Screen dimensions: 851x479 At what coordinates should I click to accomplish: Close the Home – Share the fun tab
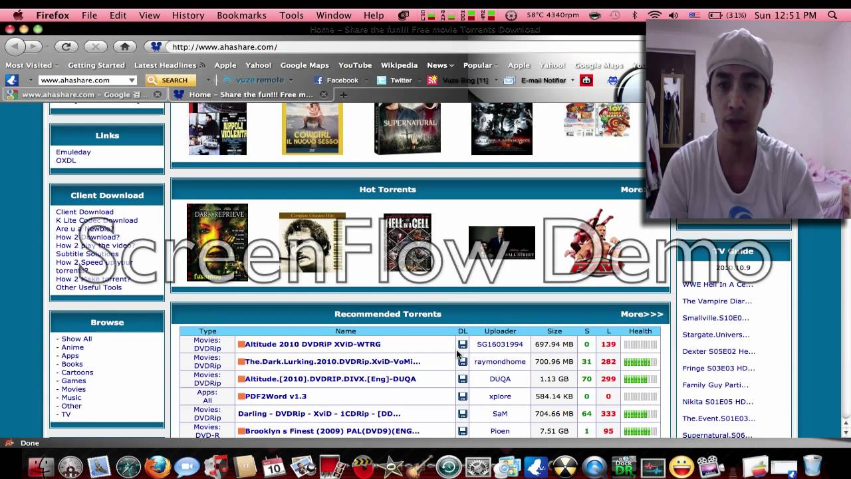click(324, 94)
